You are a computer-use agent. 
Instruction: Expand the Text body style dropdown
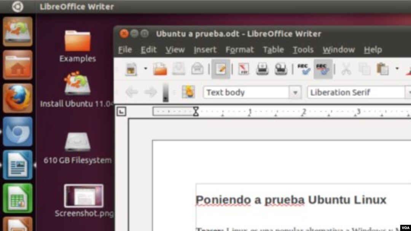295,92
